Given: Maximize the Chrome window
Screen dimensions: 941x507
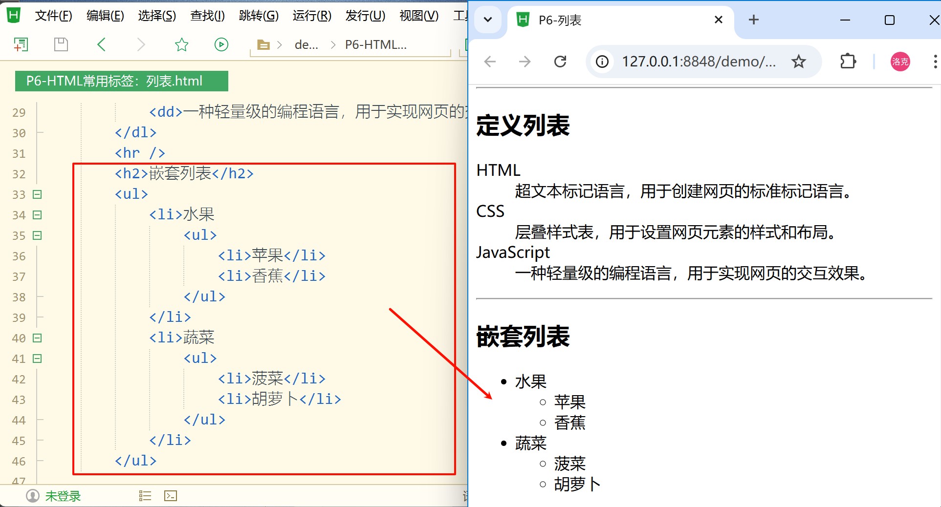Looking at the screenshot, I should 890,20.
